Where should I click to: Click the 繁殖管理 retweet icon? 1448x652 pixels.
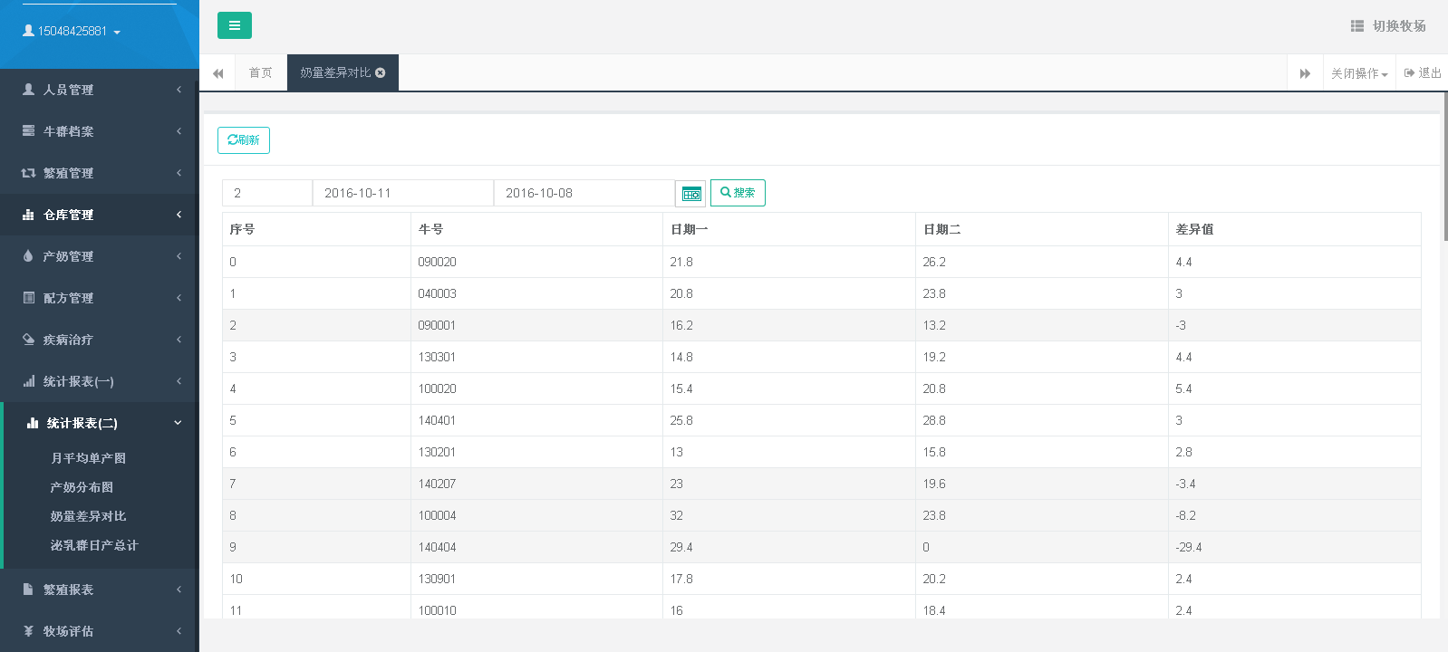coord(28,173)
